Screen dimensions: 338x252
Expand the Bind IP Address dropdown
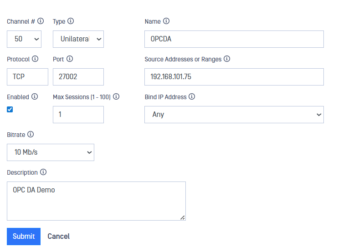point(234,115)
